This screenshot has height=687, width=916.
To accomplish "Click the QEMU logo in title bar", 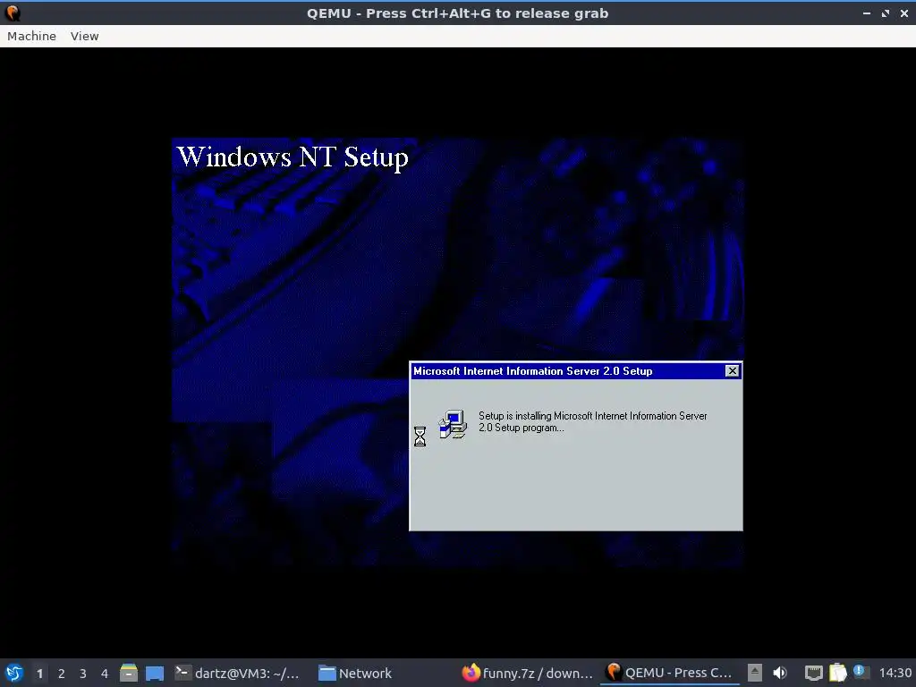I will point(13,13).
